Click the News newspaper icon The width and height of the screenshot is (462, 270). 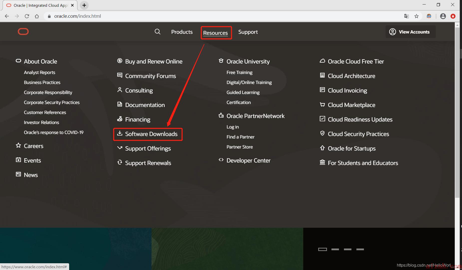18,174
